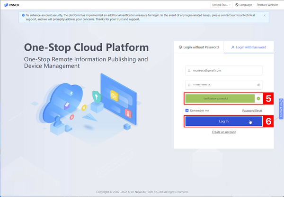The image size is (284, 197).
Task: Toggle password visibility with the eye icon
Action: pos(258,84)
